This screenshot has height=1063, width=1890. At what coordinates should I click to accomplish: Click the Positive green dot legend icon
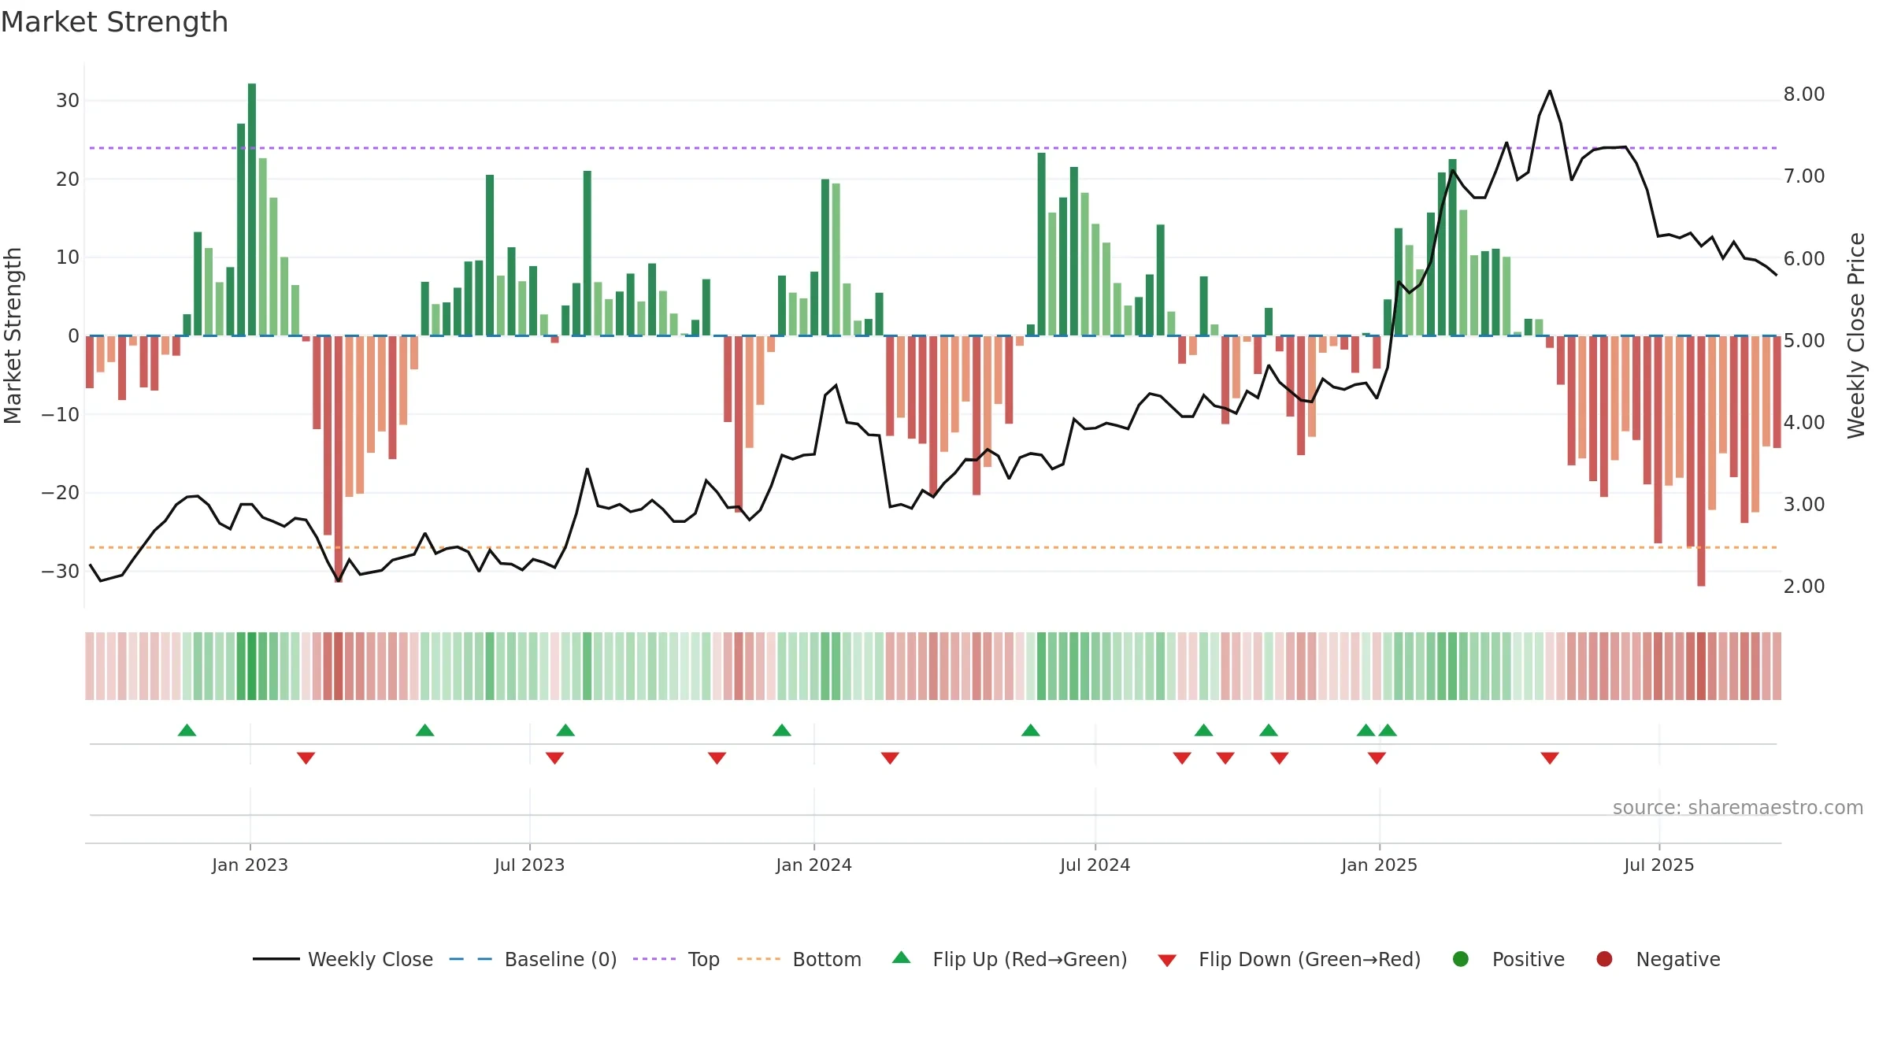[x=1461, y=959]
